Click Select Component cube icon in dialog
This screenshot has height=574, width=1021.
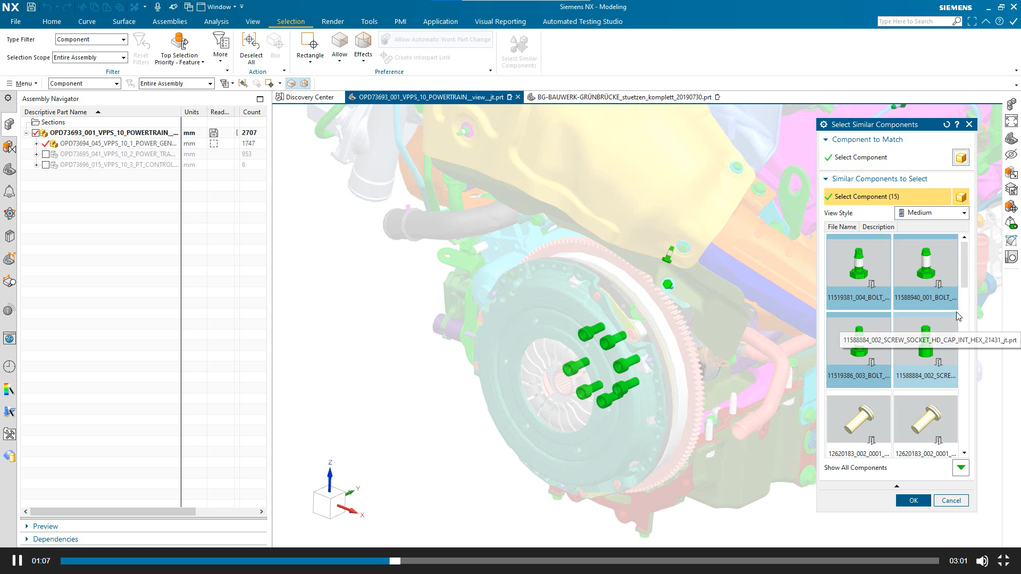(x=960, y=158)
